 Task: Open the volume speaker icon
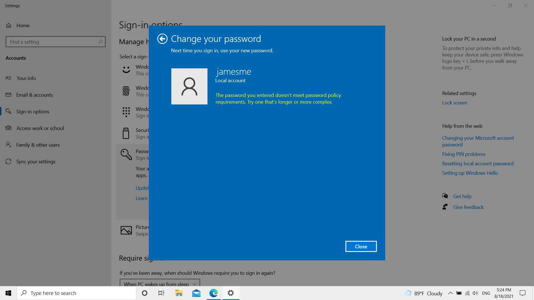475,293
